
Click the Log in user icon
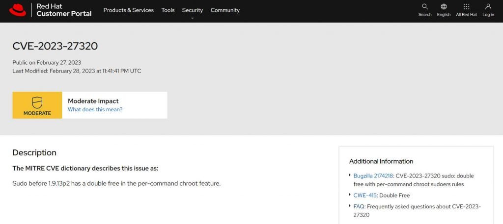coord(488,7)
